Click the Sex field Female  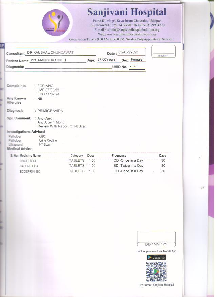(137, 60)
